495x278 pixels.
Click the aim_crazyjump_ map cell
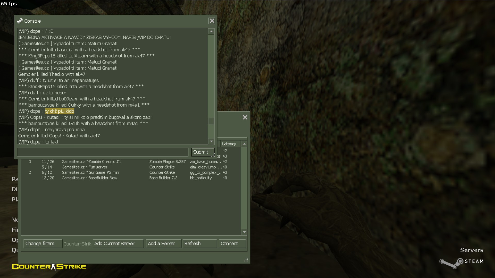click(x=206, y=167)
